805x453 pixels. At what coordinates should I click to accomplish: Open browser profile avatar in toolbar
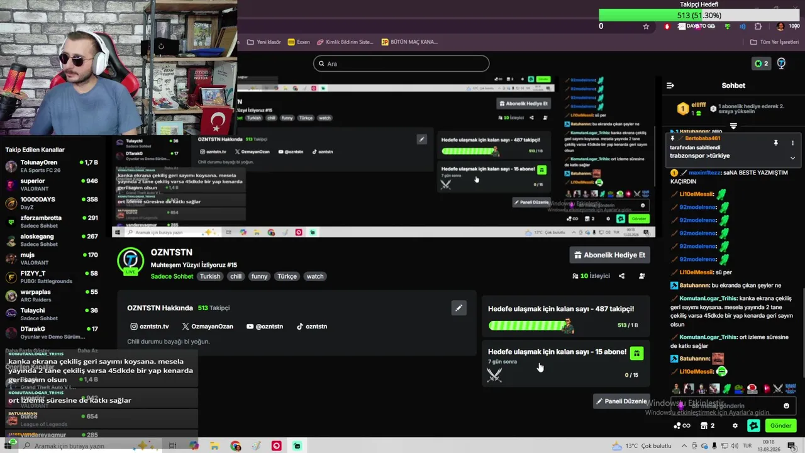pyautogui.click(x=780, y=26)
